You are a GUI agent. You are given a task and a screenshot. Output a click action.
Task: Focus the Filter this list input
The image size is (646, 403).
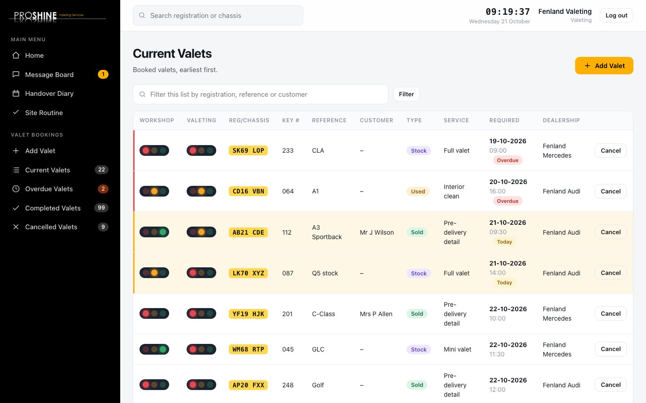click(x=261, y=94)
